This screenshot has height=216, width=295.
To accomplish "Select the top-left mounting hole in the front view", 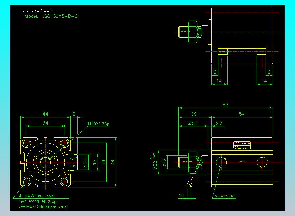I will pyautogui.click(x=26, y=143).
